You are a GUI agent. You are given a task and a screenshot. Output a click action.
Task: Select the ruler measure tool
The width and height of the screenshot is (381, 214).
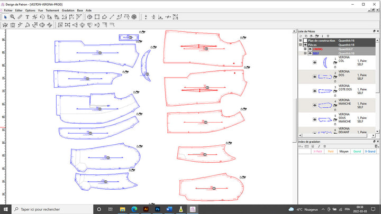[20, 17]
